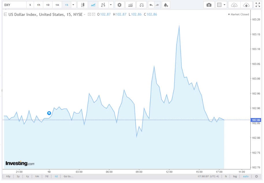Select the 1h interval option
This screenshot has height=183, width=264.
click(x=38, y=5)
